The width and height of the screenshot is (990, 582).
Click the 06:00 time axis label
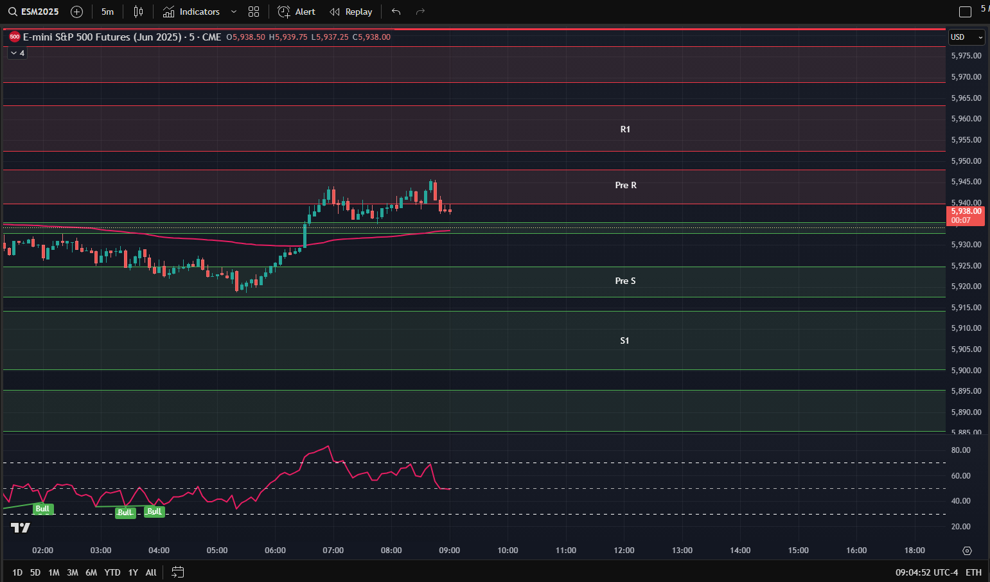point(275,551)
